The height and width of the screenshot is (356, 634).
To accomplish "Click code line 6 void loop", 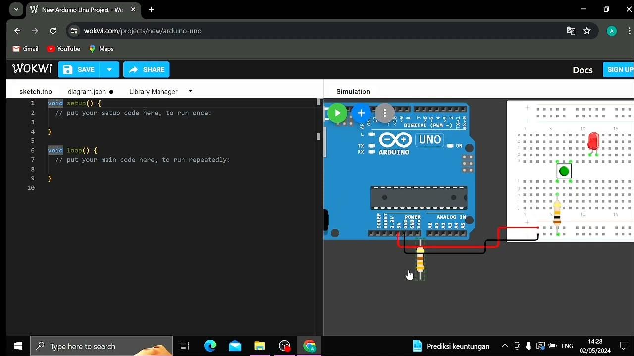I will [x=72, y=150].
